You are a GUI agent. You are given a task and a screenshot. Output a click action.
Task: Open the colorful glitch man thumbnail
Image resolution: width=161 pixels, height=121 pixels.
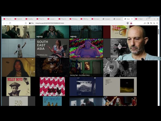click(x=86, y=48)
